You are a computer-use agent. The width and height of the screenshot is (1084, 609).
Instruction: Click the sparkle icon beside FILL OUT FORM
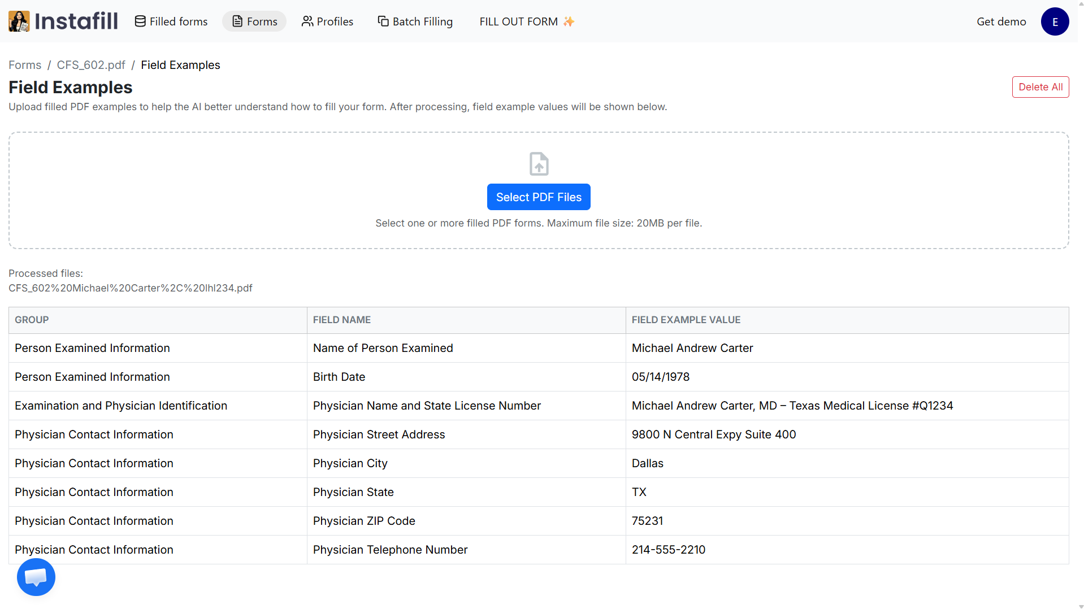(569, 21)
